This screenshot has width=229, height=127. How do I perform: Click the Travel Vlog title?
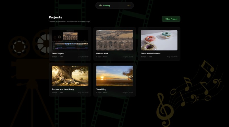click(x=101, y=89)
